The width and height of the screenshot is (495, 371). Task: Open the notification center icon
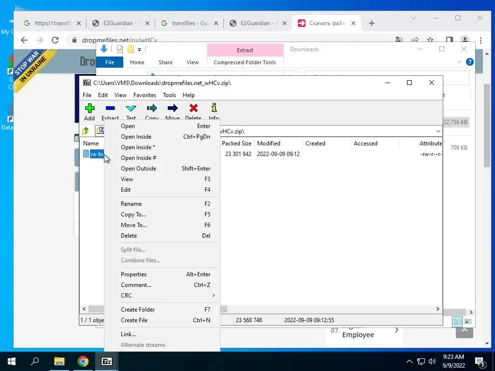(x=480, y=361)
